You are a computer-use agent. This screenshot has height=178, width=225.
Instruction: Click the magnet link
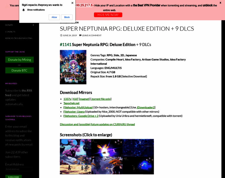[x=84, y=99]
